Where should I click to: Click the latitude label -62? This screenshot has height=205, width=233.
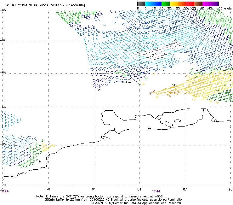point(3,40)
